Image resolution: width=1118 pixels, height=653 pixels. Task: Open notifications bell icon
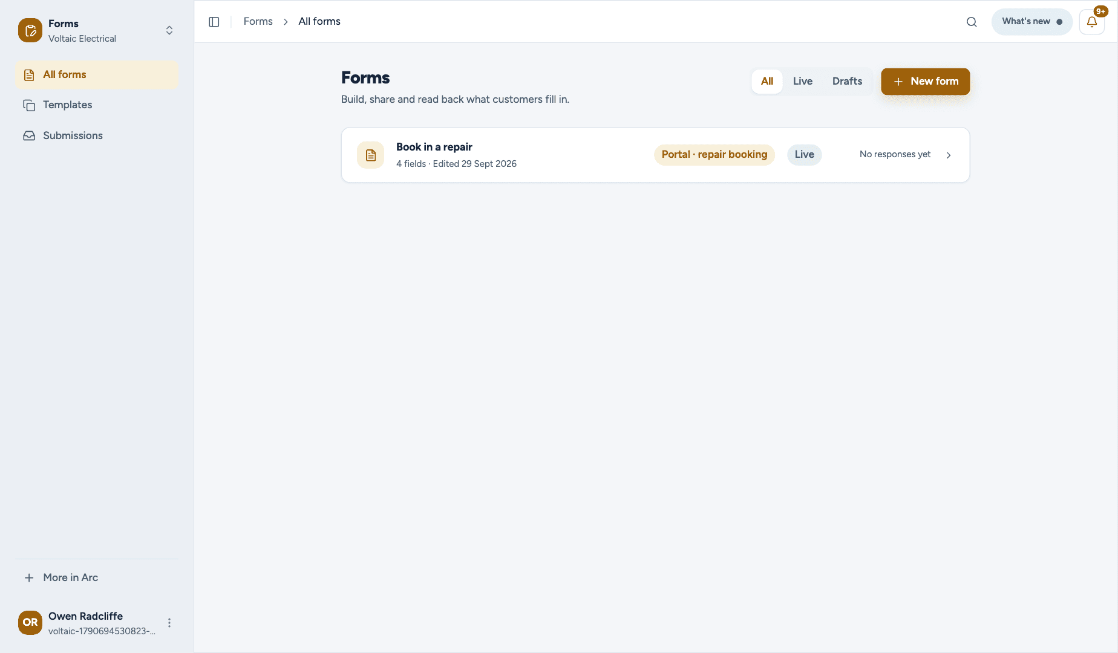tap(1092, 22)
